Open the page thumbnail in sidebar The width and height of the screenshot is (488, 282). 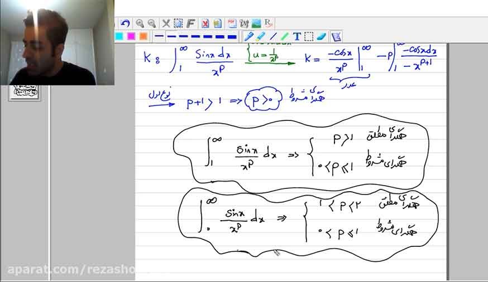[25, 92]
